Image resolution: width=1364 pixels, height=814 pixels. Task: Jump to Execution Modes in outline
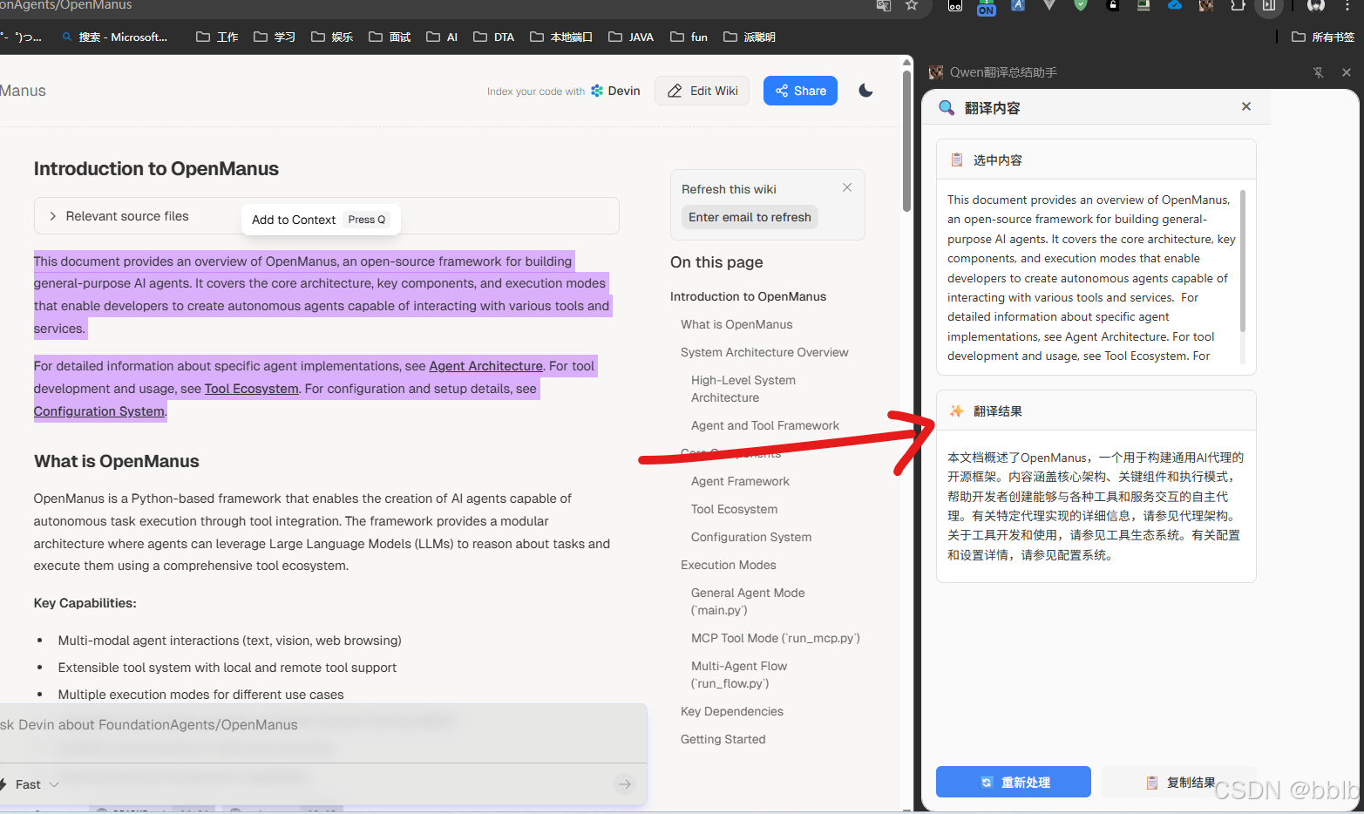[728, 565]
